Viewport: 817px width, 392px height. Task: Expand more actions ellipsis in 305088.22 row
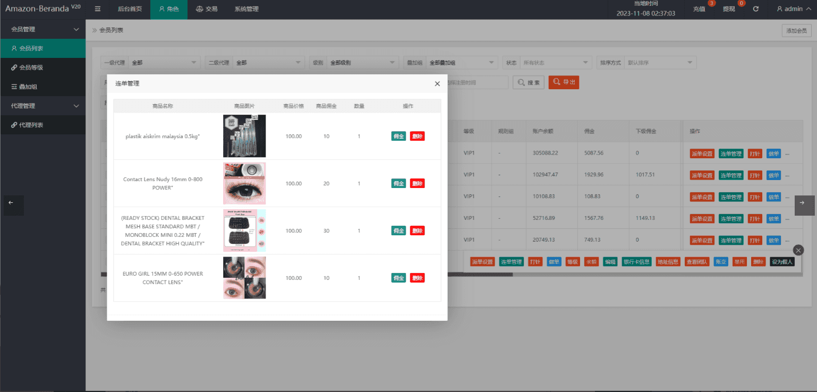pos(787,154)
